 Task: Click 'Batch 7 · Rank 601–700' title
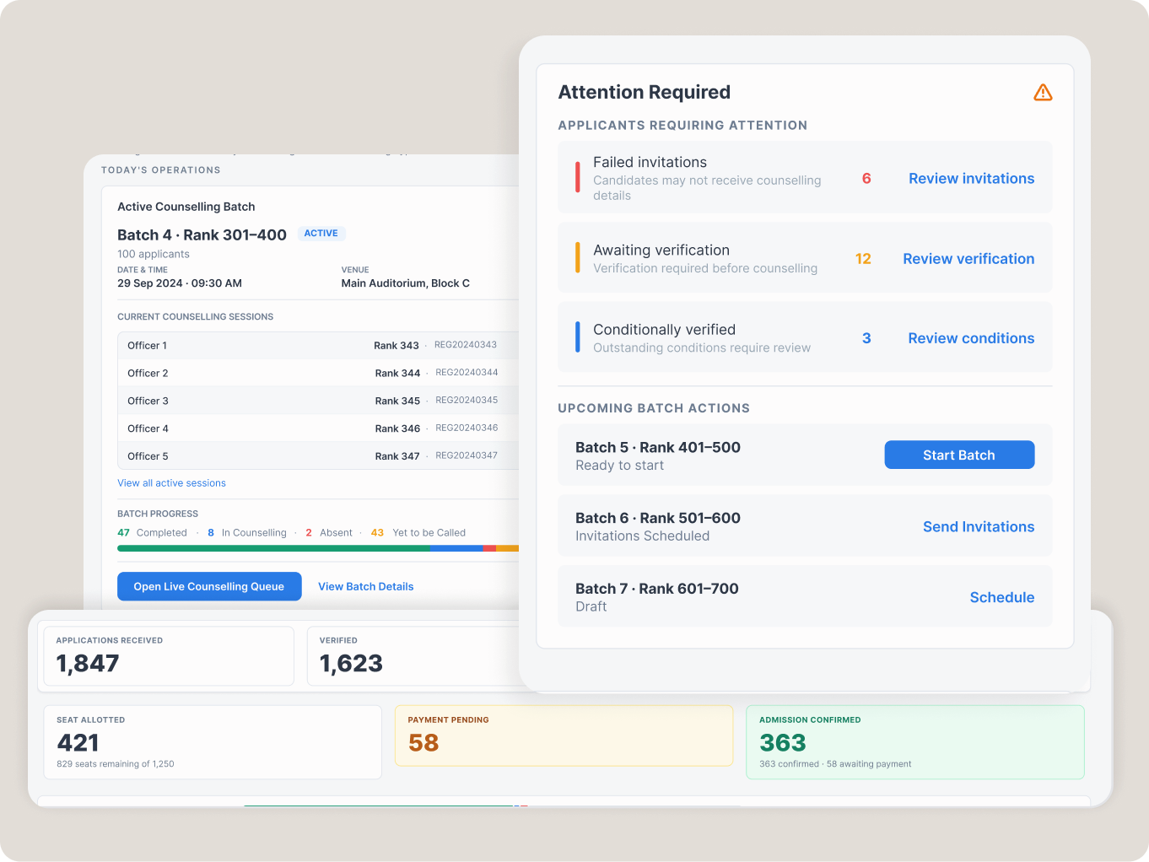(x=657, y=589)
